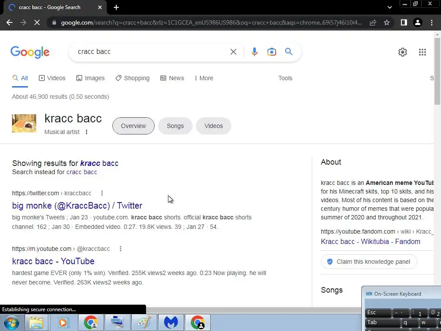Click the 'About 46,900 results' text
Image resolution: width=441 pixels, height=331 pixels.
coord(60,97)
